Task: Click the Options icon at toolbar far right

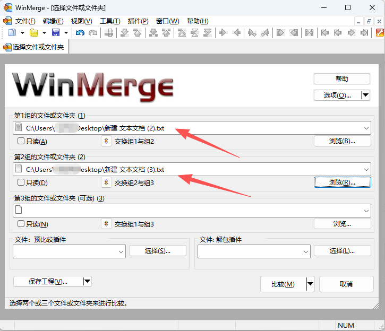Action: (x=380, y=33)
